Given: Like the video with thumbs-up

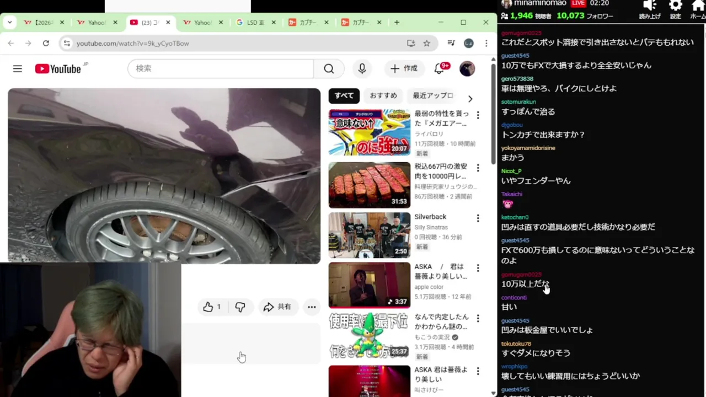Looking at the screenshot, I should click(212, 307).
